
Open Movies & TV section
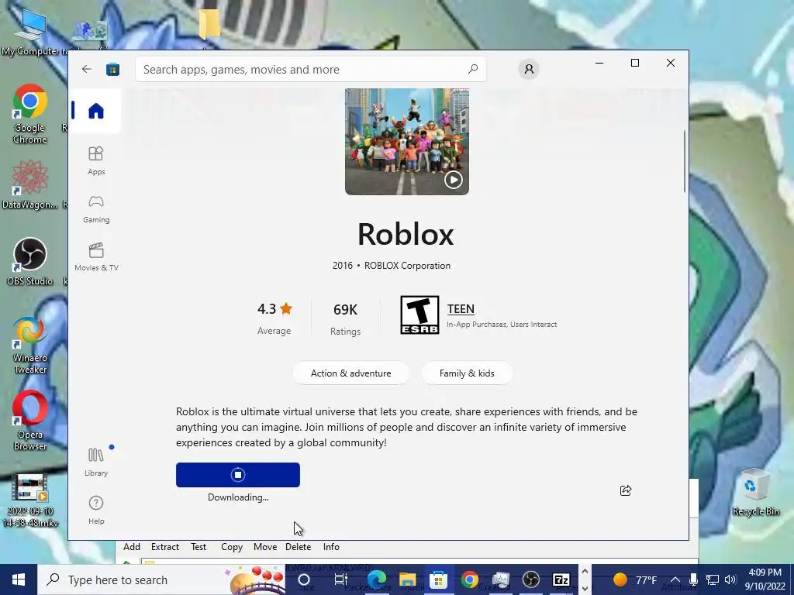pos(96,257)
